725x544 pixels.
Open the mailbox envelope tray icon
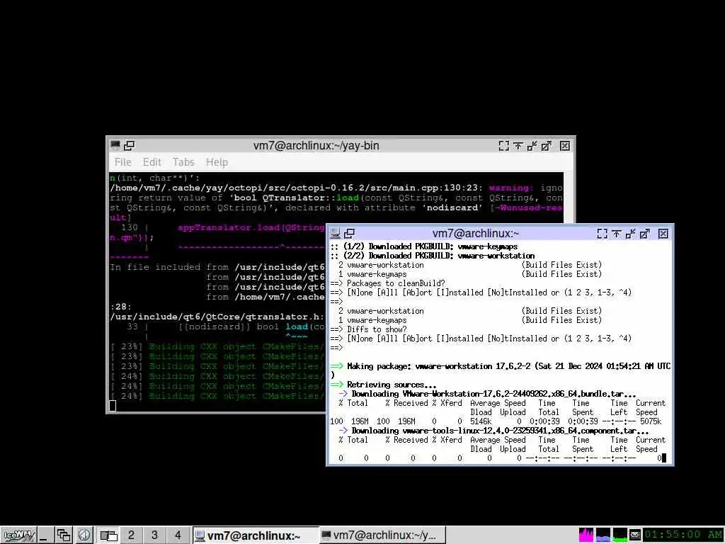click(x=635, y=535)
